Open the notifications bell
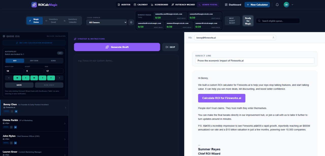 277,5
